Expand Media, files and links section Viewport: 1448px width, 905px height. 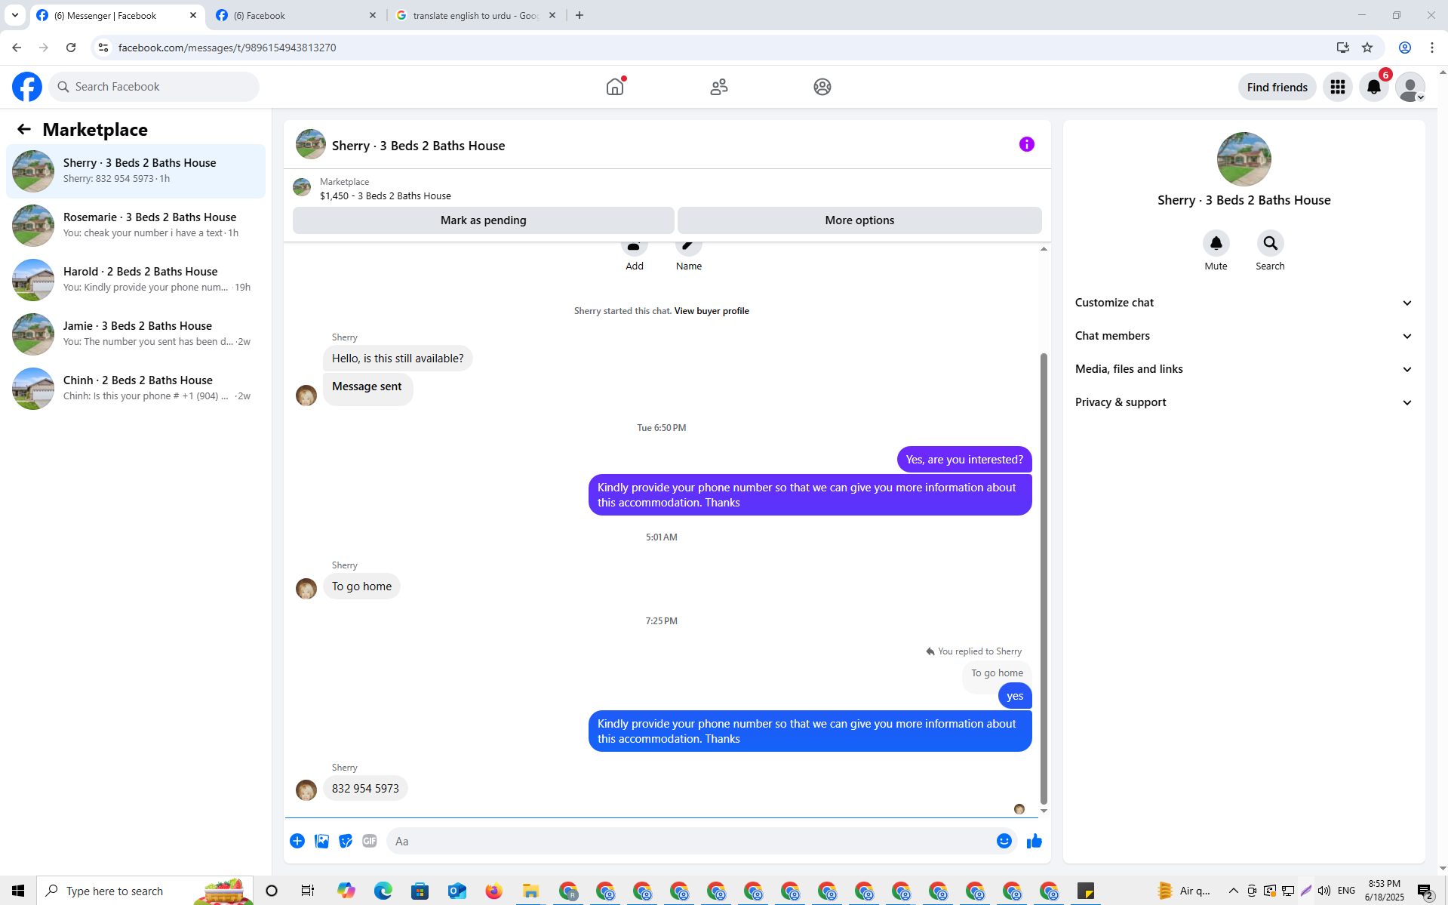tap(1244, 369)
